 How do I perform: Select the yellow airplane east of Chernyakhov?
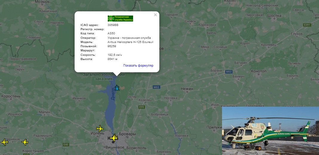point(25,142)
